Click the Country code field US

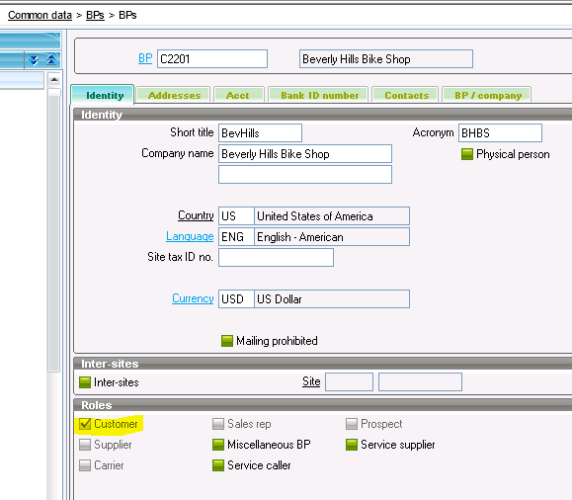coord(236,216)
